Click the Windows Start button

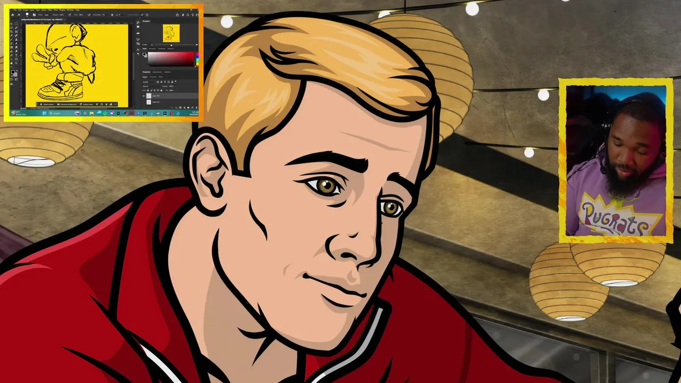point(44,113)
